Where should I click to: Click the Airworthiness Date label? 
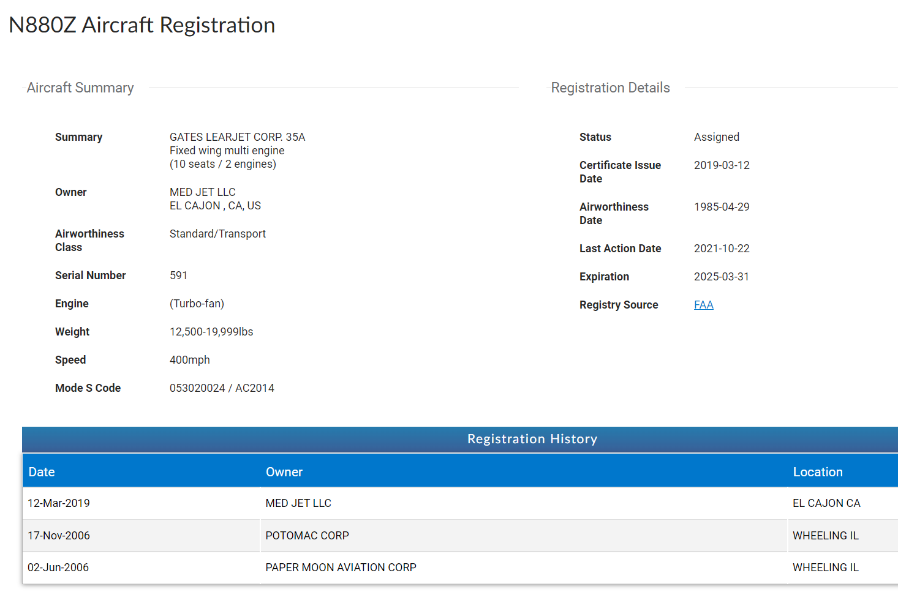614,214
